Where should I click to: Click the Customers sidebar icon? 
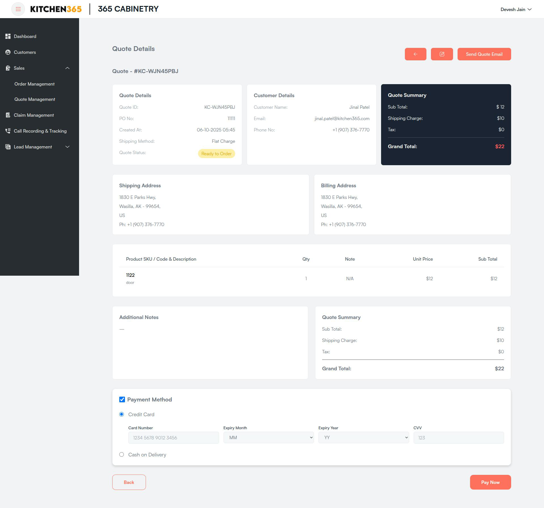tap(8, 52)
